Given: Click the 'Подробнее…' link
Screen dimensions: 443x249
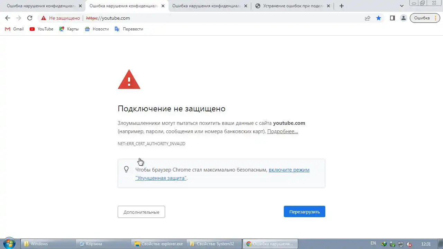Looking at the screenshot, I should tap(282, 131).
